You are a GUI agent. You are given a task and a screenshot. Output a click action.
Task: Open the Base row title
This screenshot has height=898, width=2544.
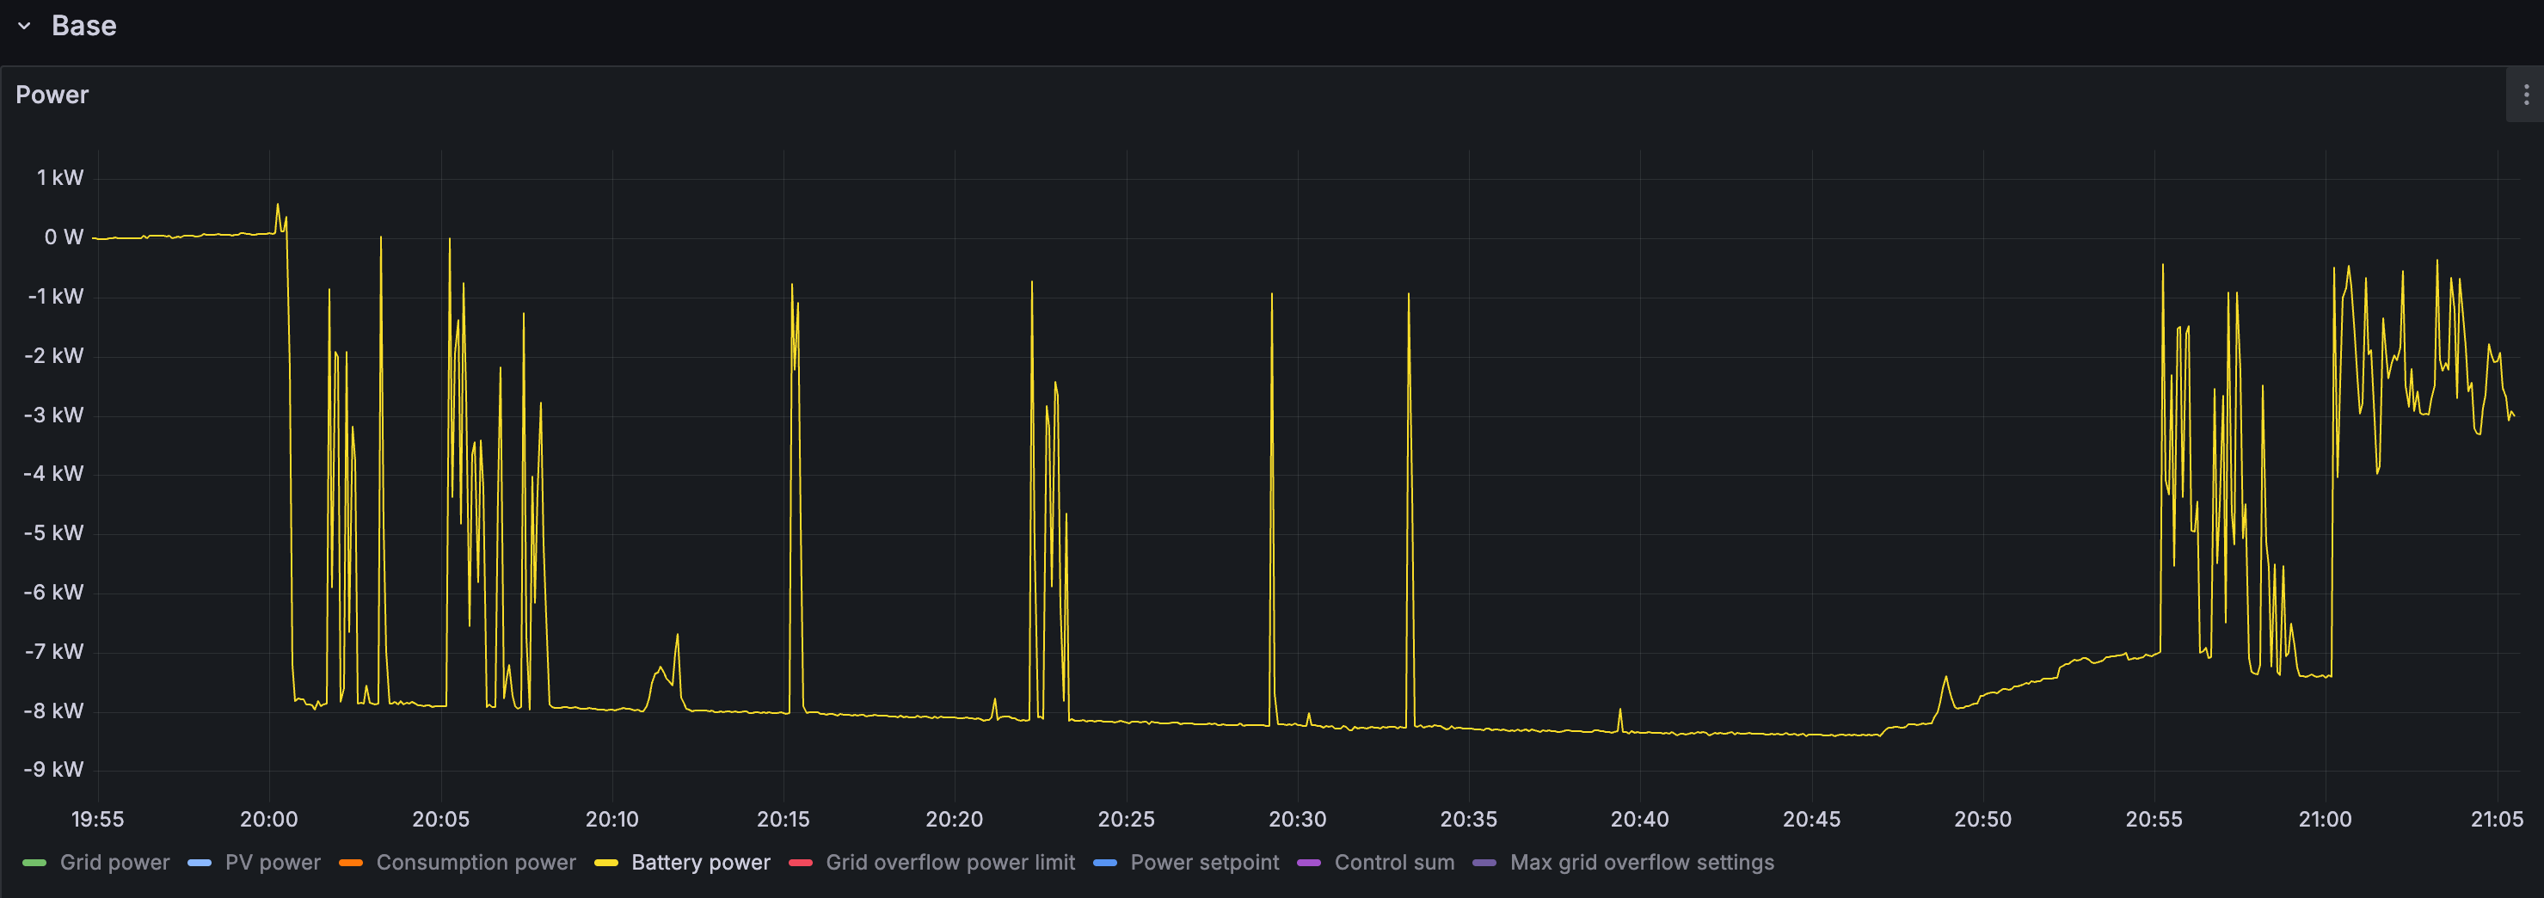point(84,26)
